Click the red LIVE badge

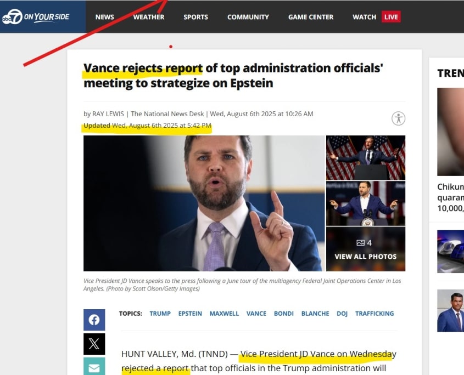391,17
